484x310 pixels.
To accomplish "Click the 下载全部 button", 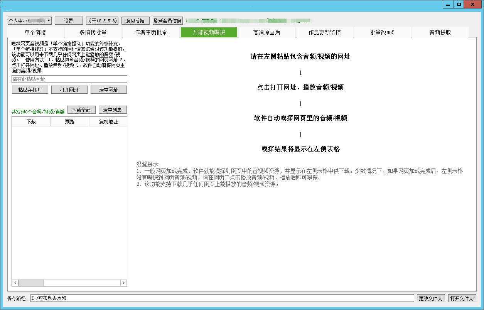I will [x=81, y=110].
